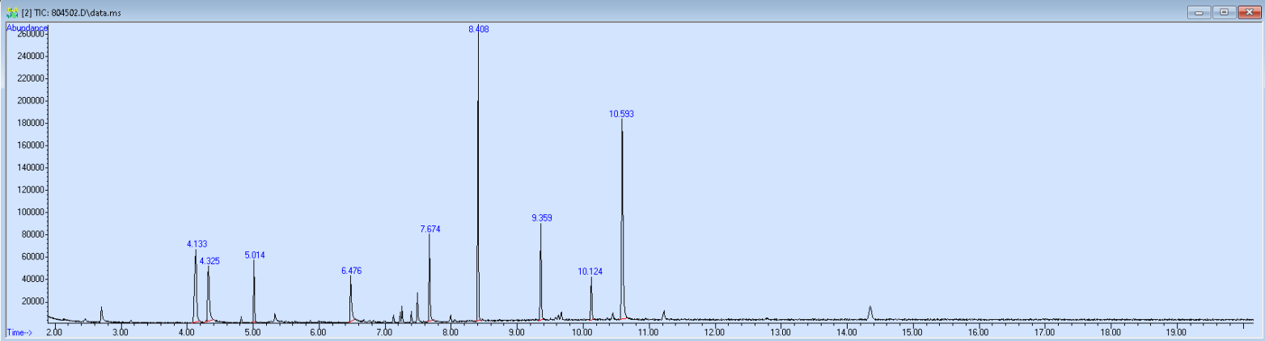The height and width of the screenshot is (341, 1265).
Task: Click the peak label 4.325
Action: click(x=209, y=261)
